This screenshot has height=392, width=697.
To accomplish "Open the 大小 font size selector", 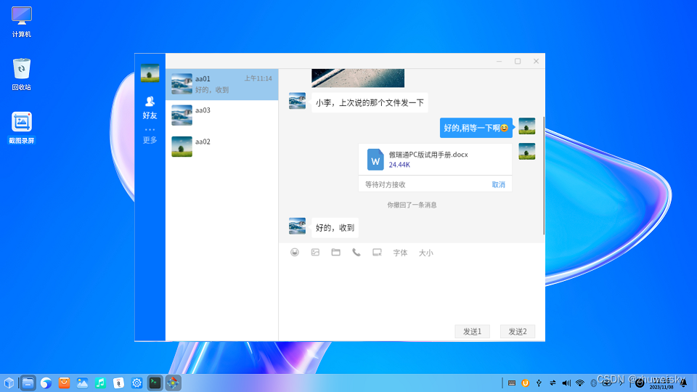I will pos(426,253).
